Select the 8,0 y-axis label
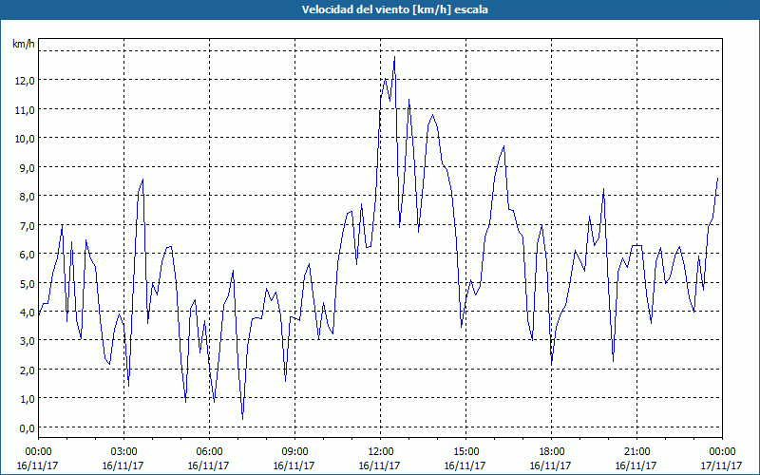The image size is (760, 475). [x=27, y=197]
